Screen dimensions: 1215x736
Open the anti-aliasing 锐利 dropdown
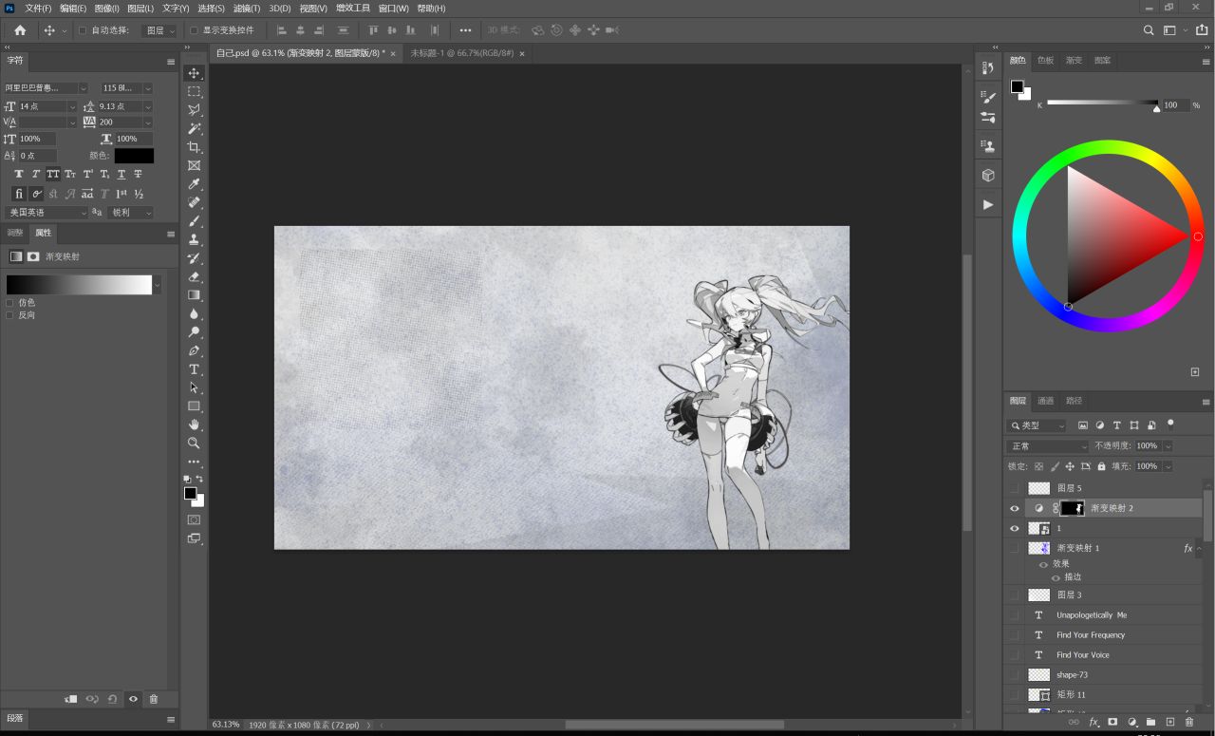(x=130, y=213)
